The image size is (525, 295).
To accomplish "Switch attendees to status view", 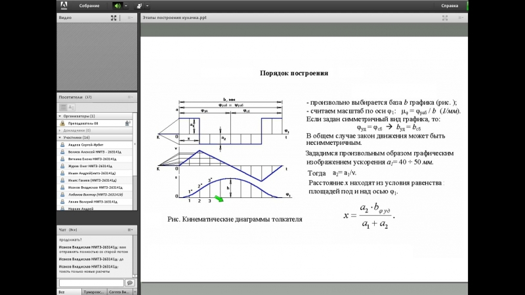I will point(72,108).
